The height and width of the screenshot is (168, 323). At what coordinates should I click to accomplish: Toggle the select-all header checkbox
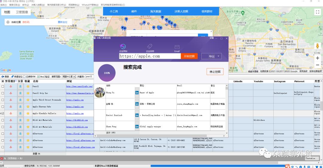(3, 81)
